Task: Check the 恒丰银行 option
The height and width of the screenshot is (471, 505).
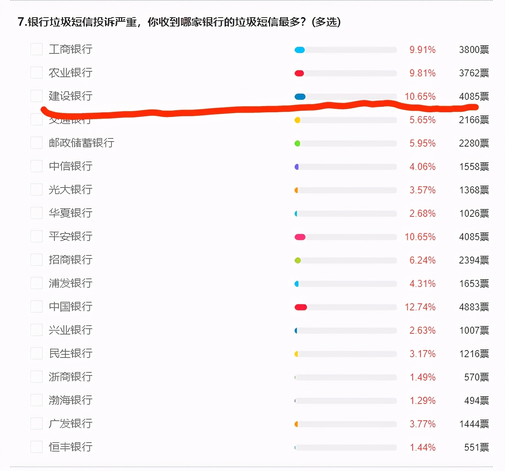Action: pos(36,447)
